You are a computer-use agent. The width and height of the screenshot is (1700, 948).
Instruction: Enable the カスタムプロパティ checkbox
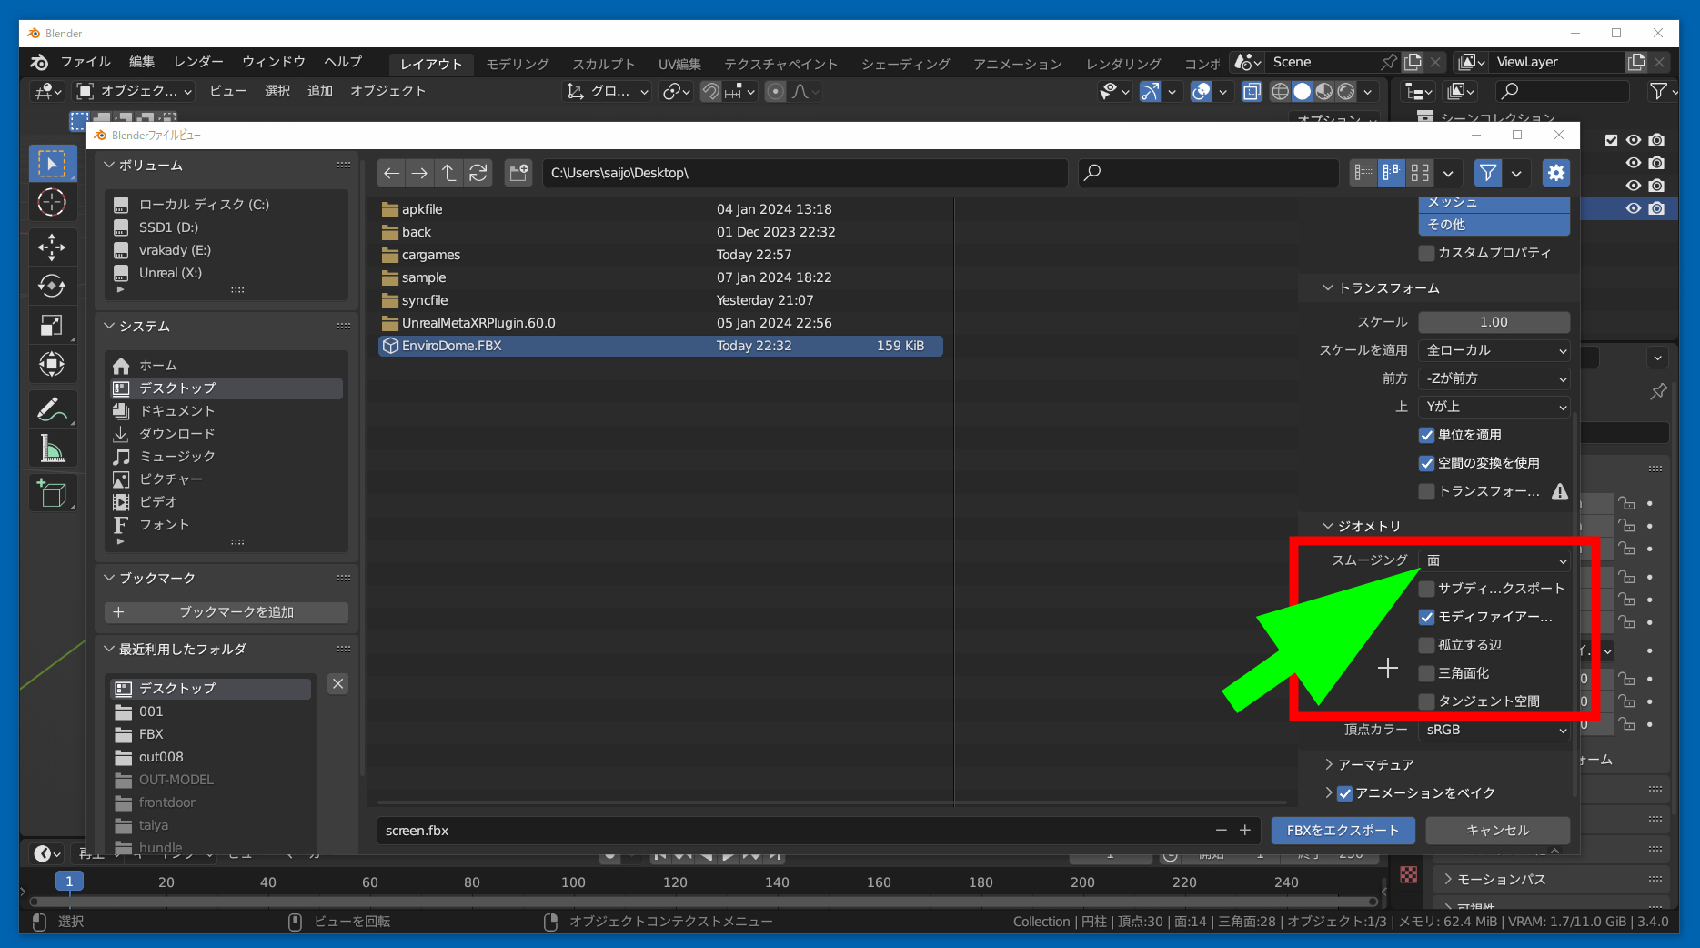coord(1426,253)
